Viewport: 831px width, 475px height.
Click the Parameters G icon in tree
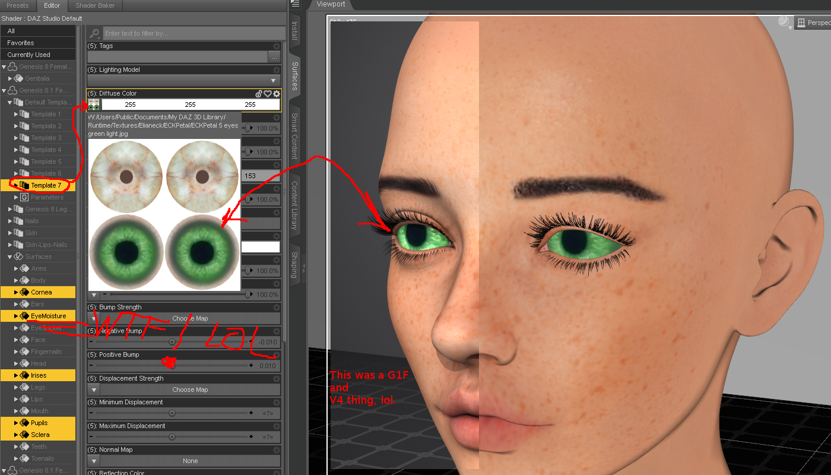(24, 197)
